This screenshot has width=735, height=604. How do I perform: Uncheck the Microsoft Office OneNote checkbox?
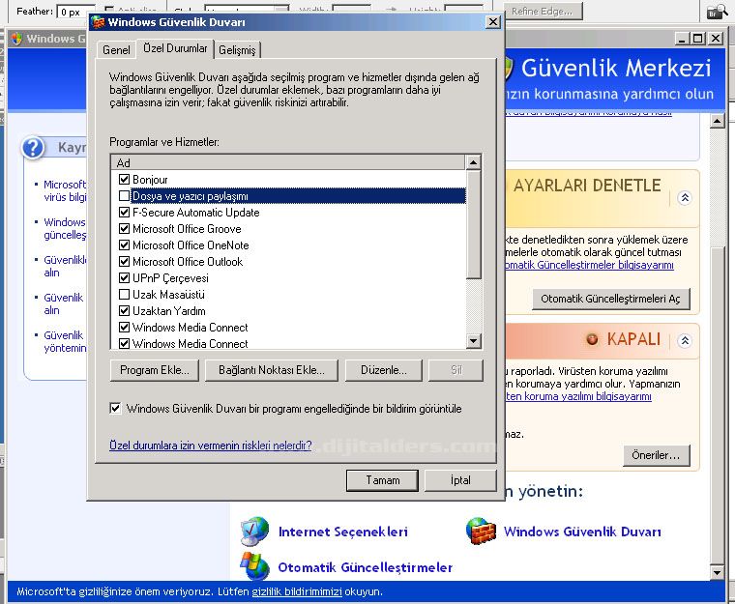[x=124, y=244]
